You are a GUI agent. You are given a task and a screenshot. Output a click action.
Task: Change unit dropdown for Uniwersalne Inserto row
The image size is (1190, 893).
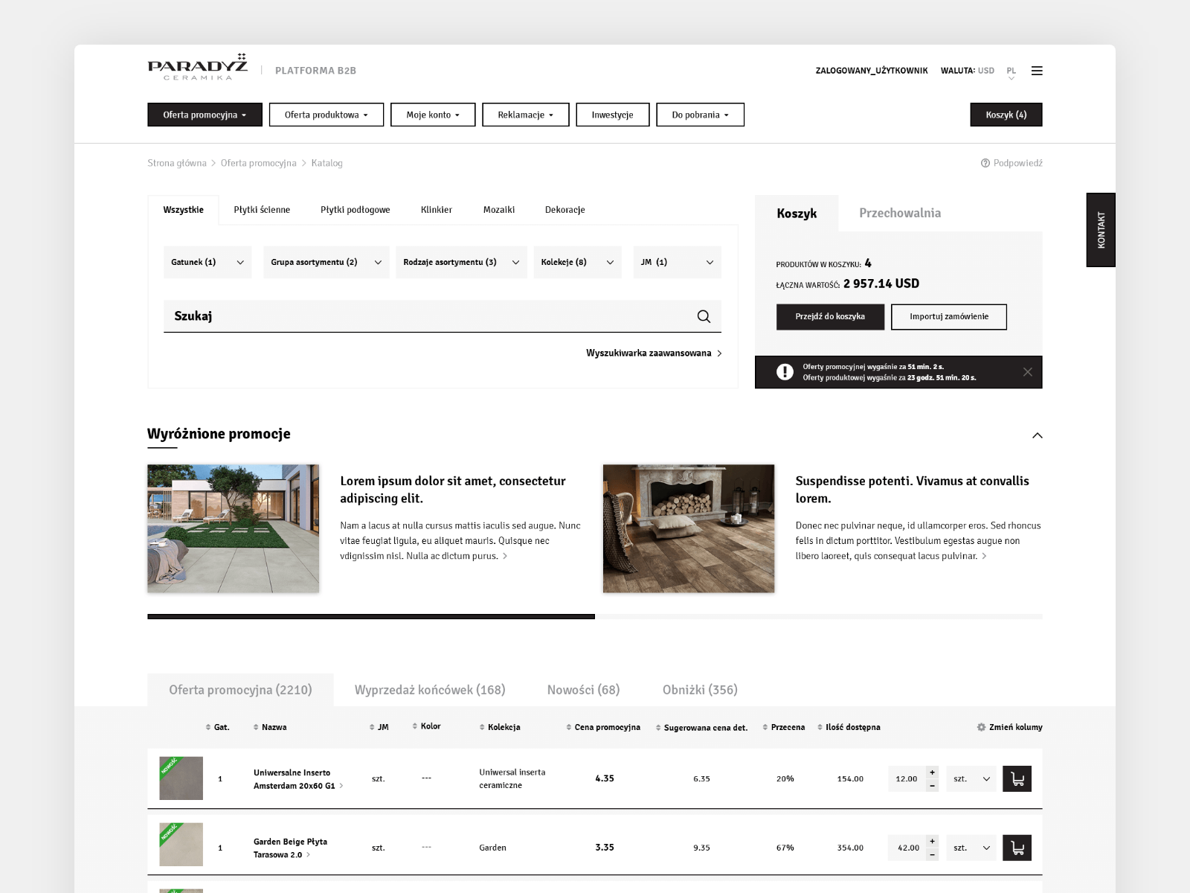click(x=971, y=779)
